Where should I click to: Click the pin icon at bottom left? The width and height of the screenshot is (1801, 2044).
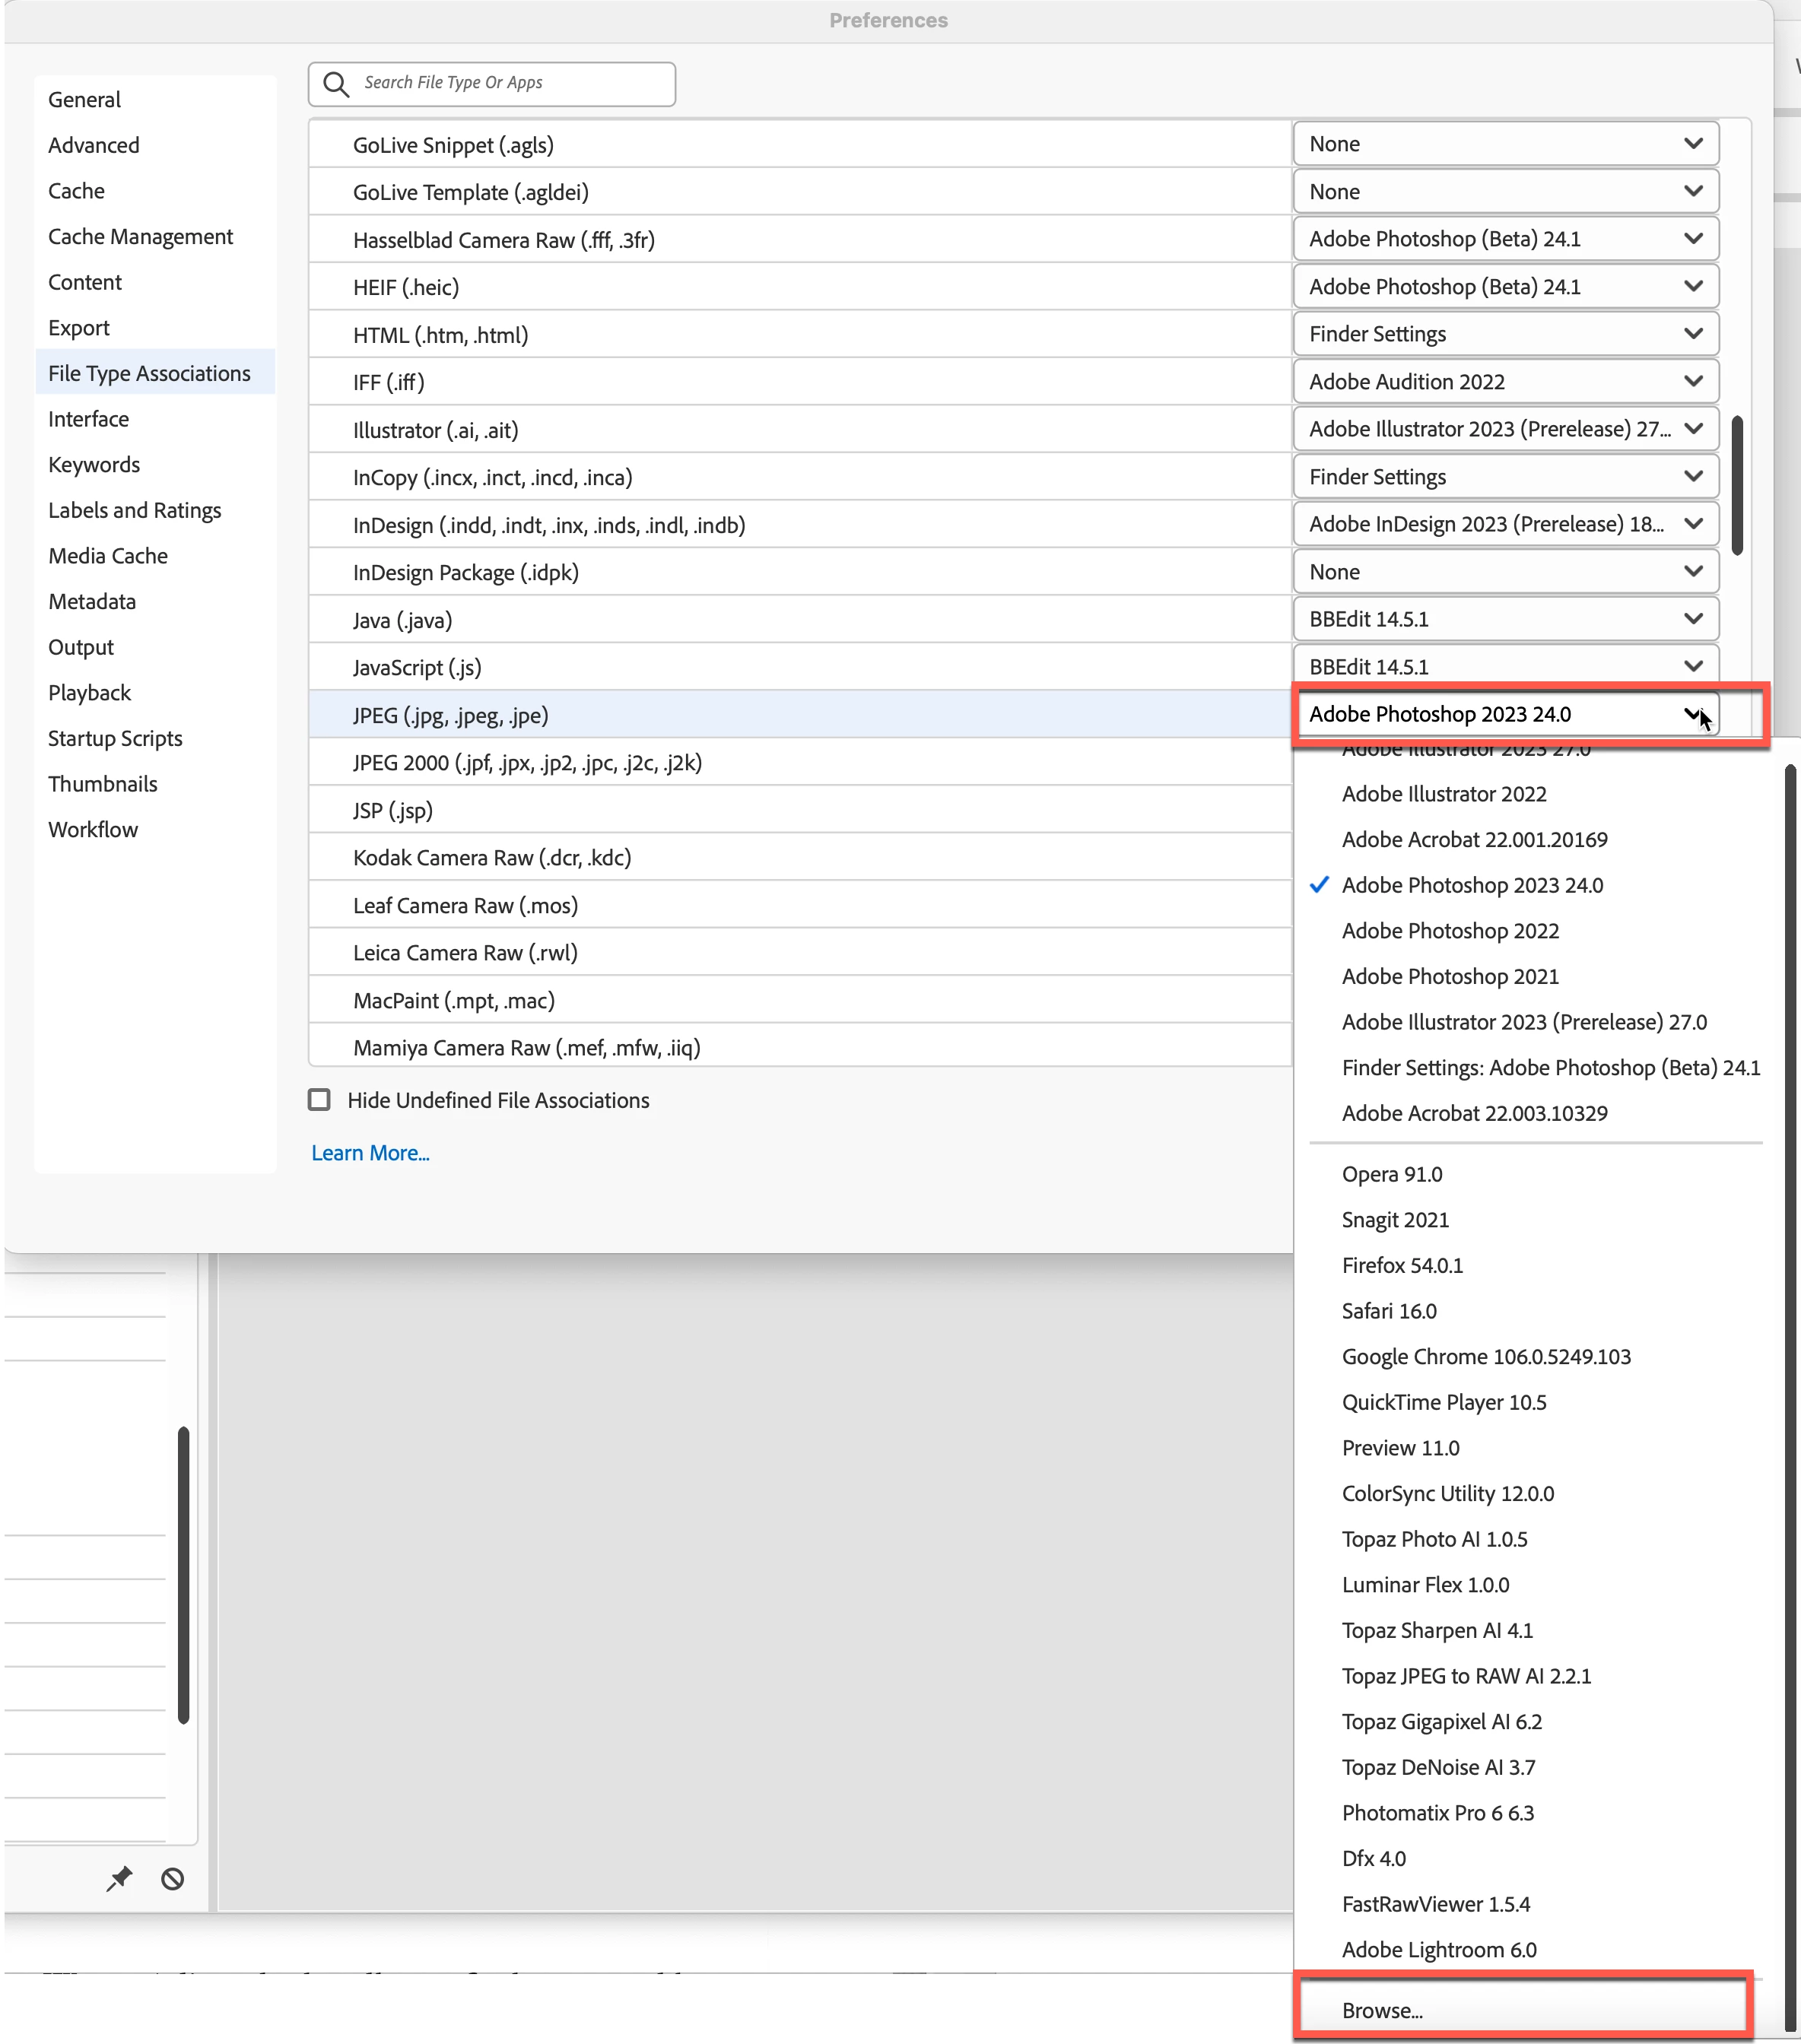point(119,1878)
